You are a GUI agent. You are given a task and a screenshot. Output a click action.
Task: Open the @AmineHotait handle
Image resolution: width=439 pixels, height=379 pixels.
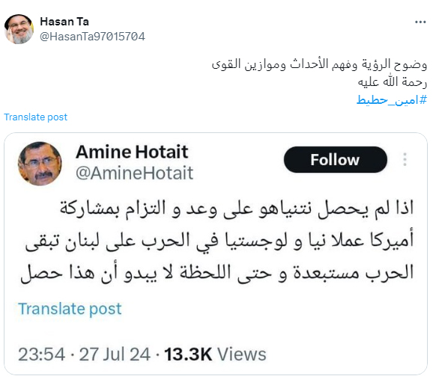coord(134,173)
